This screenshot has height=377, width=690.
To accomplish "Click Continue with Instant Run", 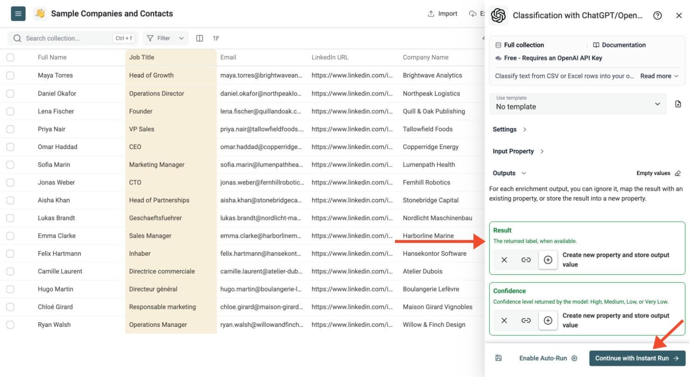I will click(x=637, y=358).
